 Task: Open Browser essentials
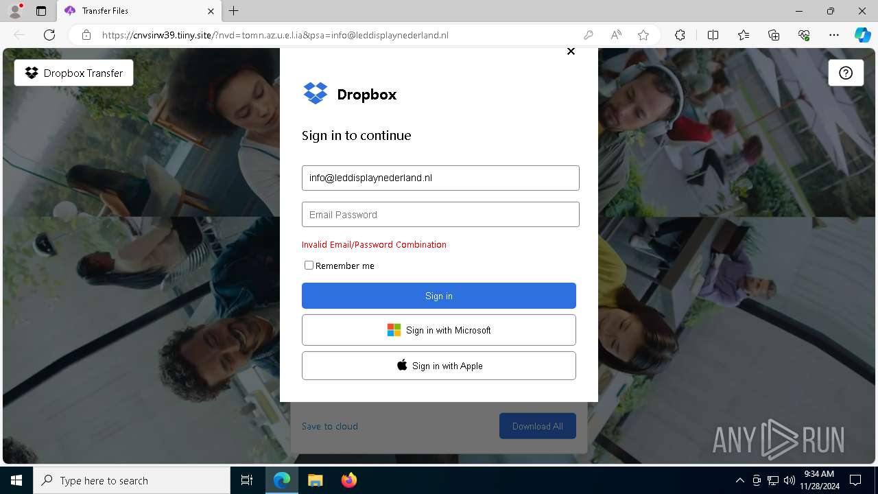coord(804,35)
